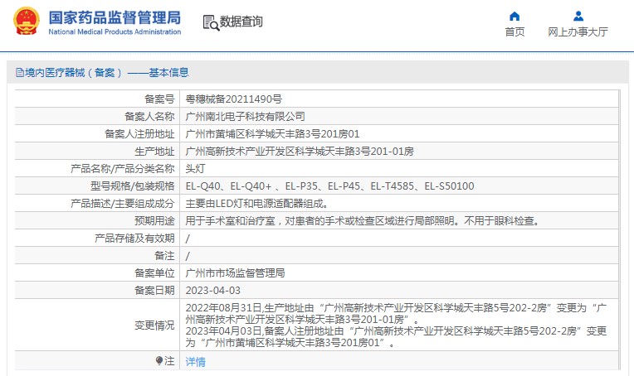Open the 详情 details link
634x376 pixels.
[x=195, y=362]
